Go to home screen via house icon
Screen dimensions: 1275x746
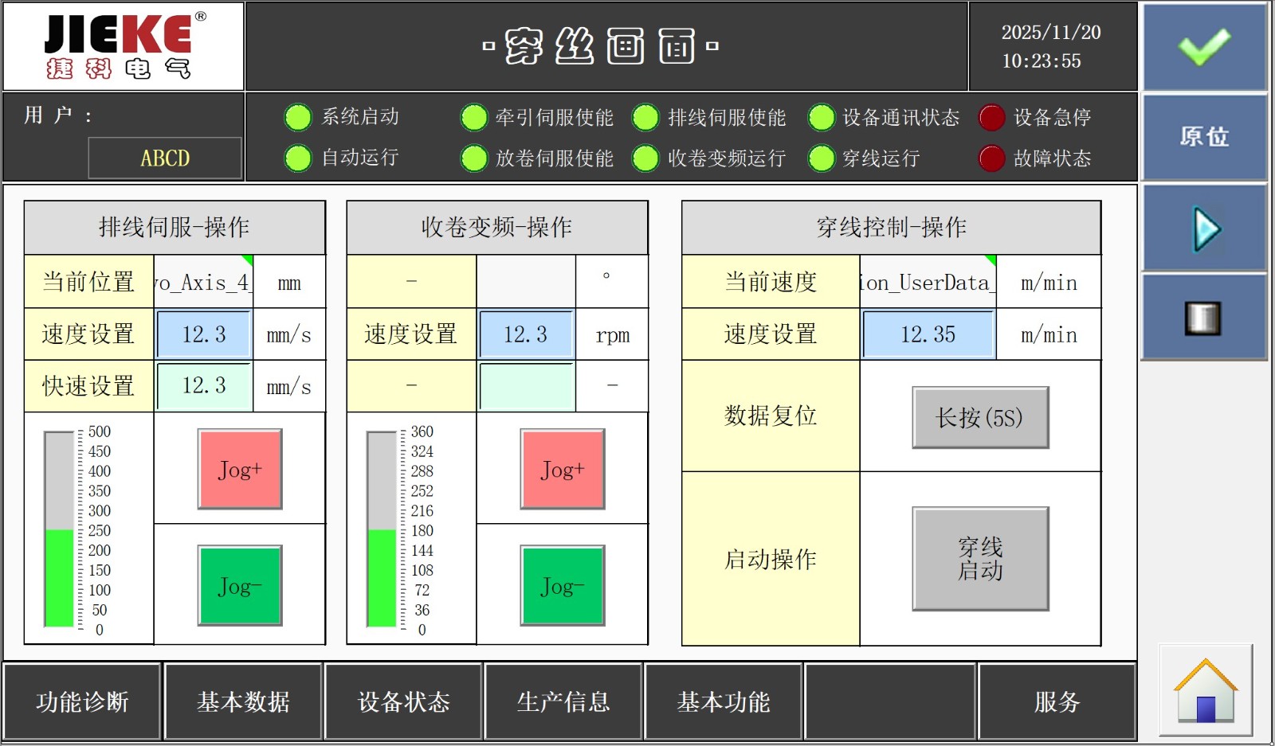click(x=1205, y=690)
